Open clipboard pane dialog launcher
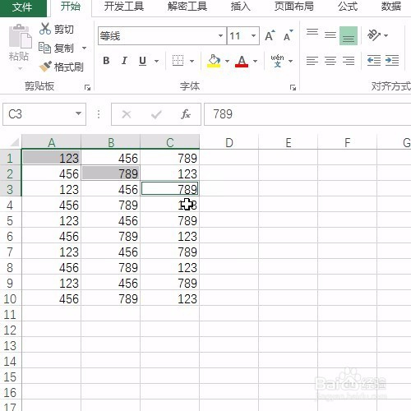The image size is (411, 411). [87, 87]
